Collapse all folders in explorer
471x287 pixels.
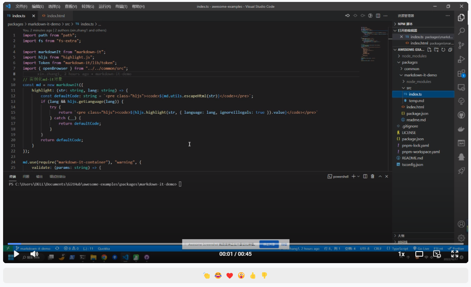450,50
